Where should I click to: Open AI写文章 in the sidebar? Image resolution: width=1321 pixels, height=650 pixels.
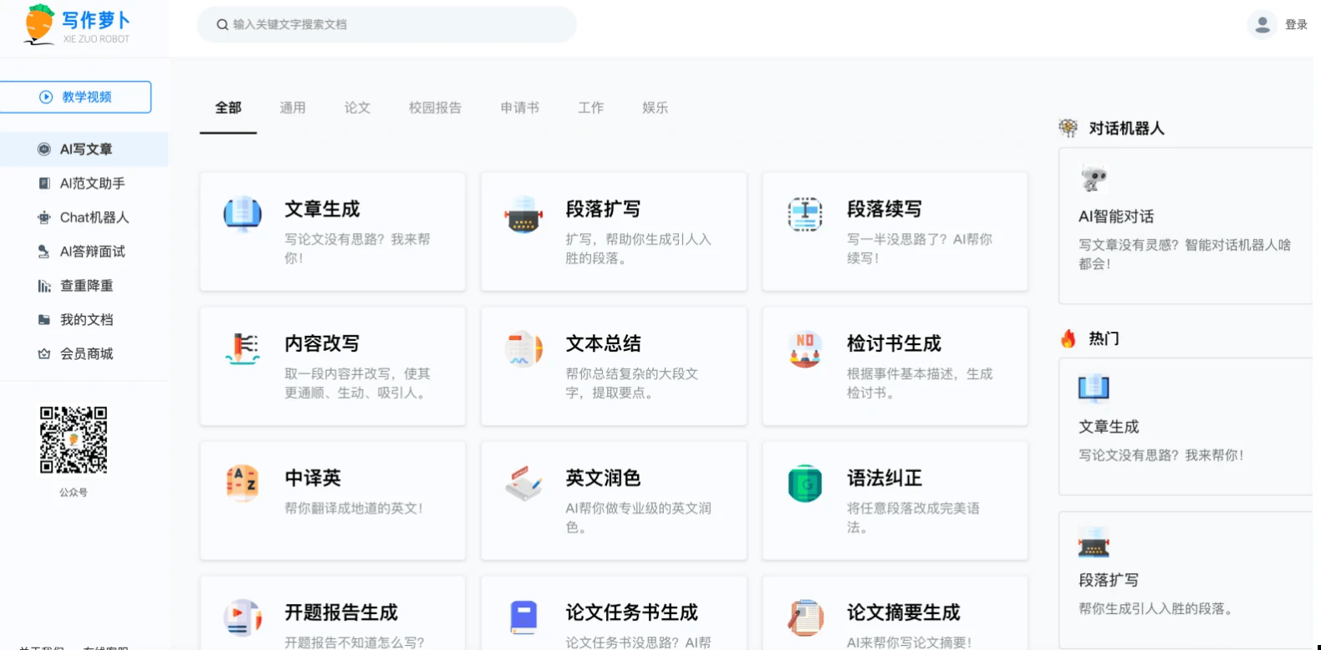[84, 150]
